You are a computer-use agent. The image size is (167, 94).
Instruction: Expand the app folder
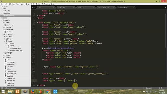(x=3, y=23)
